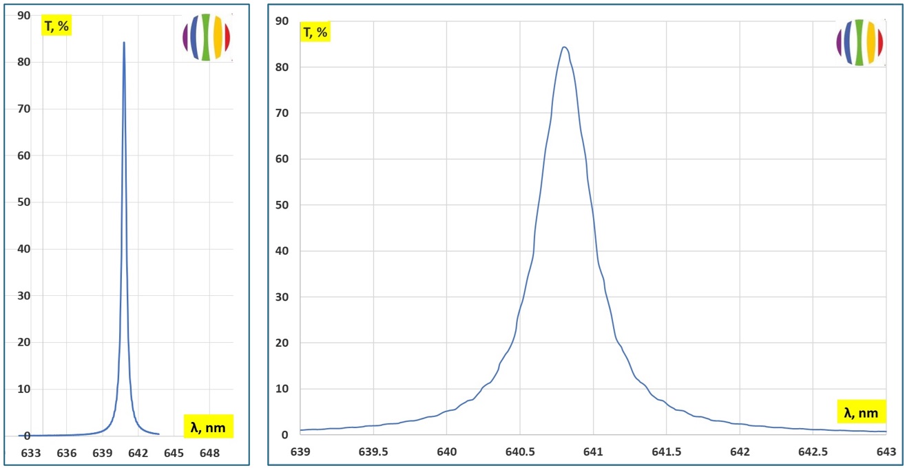Click the colorful lens logo in right chart
The image size is (905, 468).
coord(860,43)
